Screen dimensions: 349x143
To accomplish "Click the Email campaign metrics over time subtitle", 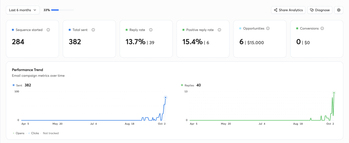I will click(38, 76).
